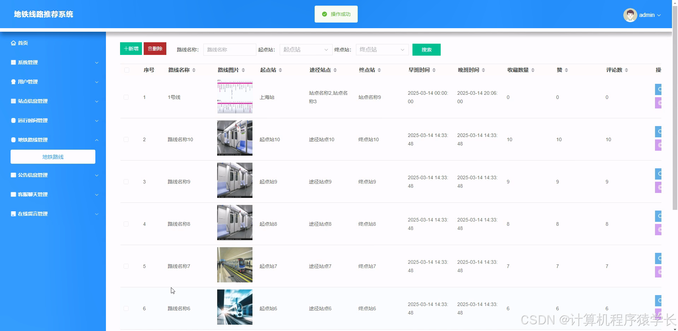The width and height of the screenshot is (678, 331).
Task: Expand 用户管理 with its chevron
Action: tap(97, 82)
